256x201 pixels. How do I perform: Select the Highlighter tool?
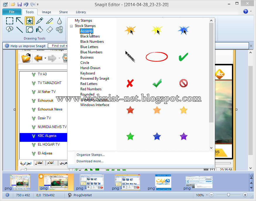[49, 21]
